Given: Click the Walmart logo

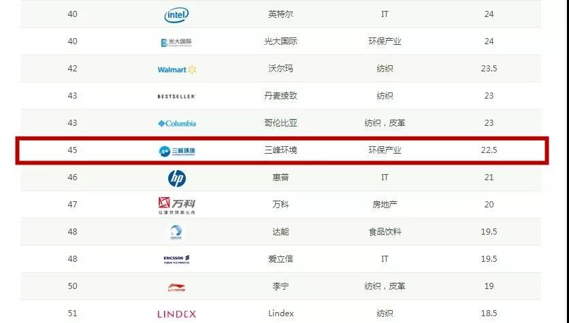Looking at the screenshot, I should tap(176, 69).
